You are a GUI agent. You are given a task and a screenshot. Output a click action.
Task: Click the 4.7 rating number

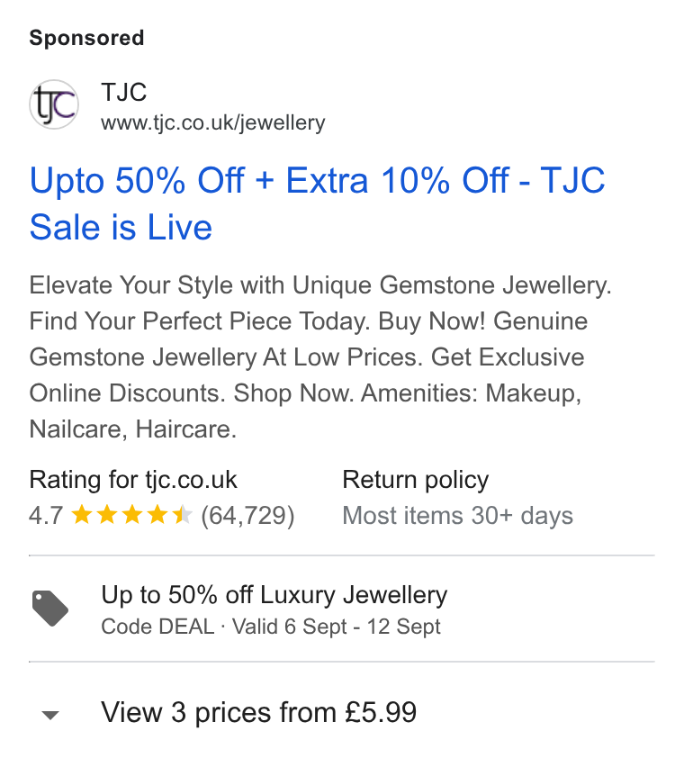pos(46,516)
